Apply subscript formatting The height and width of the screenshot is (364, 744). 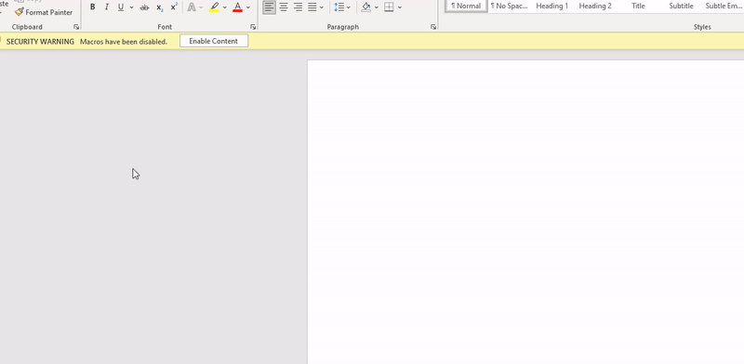click(x=159, y=7)
